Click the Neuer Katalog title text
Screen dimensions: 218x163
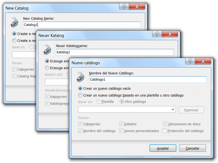[x=51, y=36]
